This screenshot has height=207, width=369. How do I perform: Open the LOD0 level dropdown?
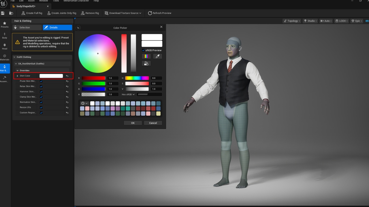coord(342,21)
